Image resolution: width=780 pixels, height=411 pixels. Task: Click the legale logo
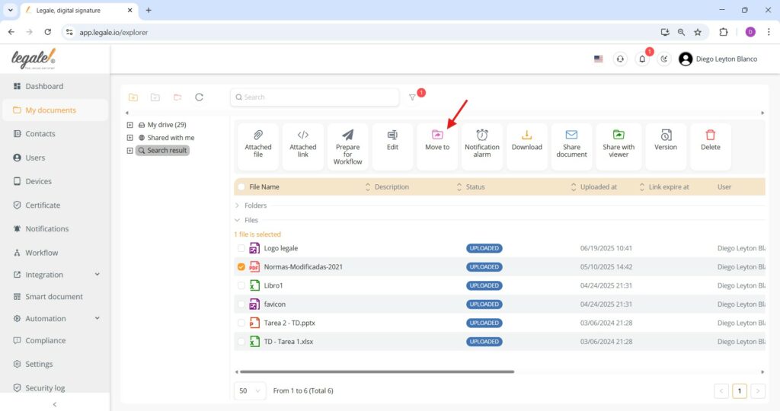(34, 59)
